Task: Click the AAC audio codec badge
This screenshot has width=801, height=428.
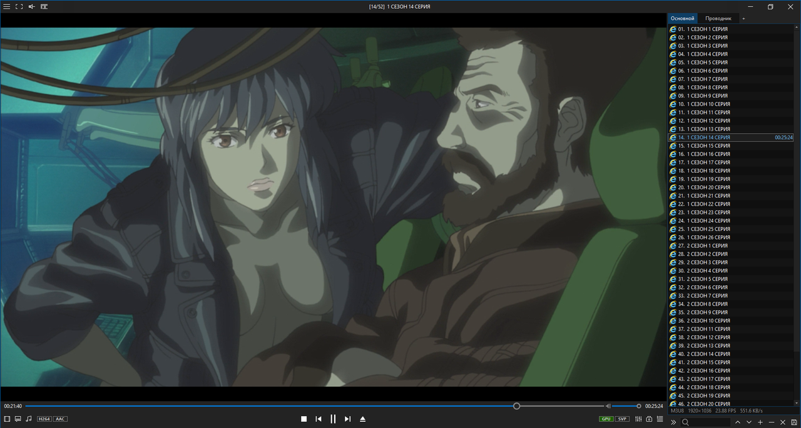Action: 60,419
